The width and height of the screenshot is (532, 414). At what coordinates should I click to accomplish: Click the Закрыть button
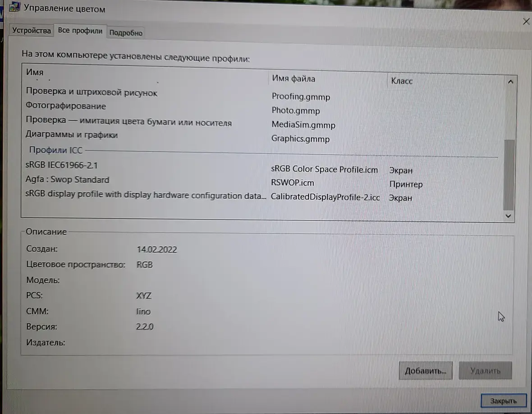(504, 401)
